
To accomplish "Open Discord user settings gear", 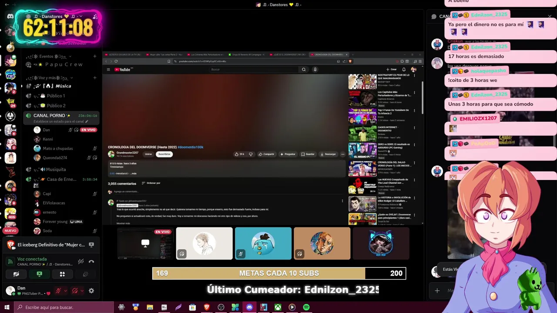I will 91,291.
